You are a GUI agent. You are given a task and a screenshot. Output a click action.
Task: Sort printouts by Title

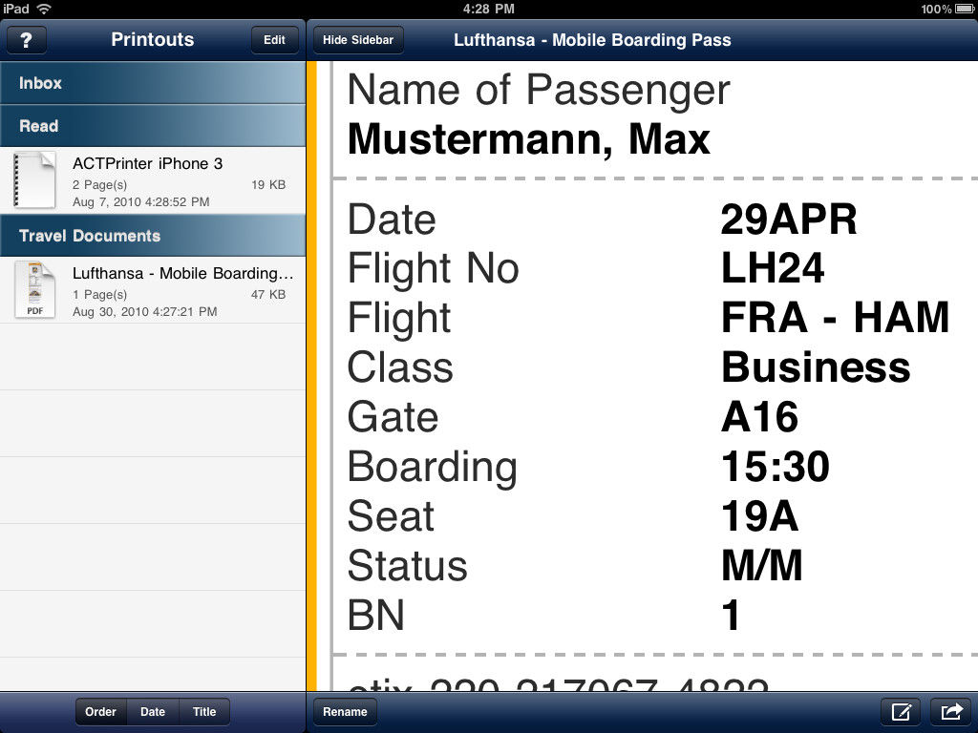pos(204,712)
